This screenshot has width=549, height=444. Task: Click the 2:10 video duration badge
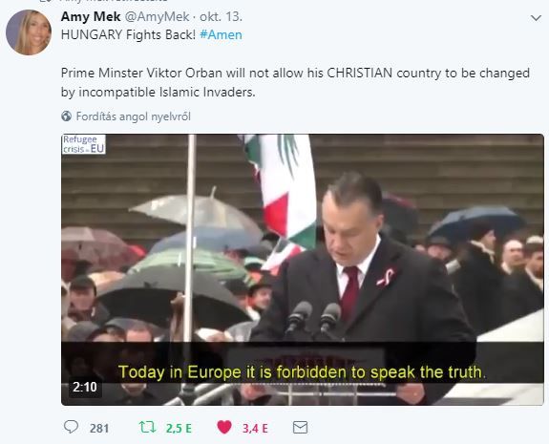pos(85,387)
